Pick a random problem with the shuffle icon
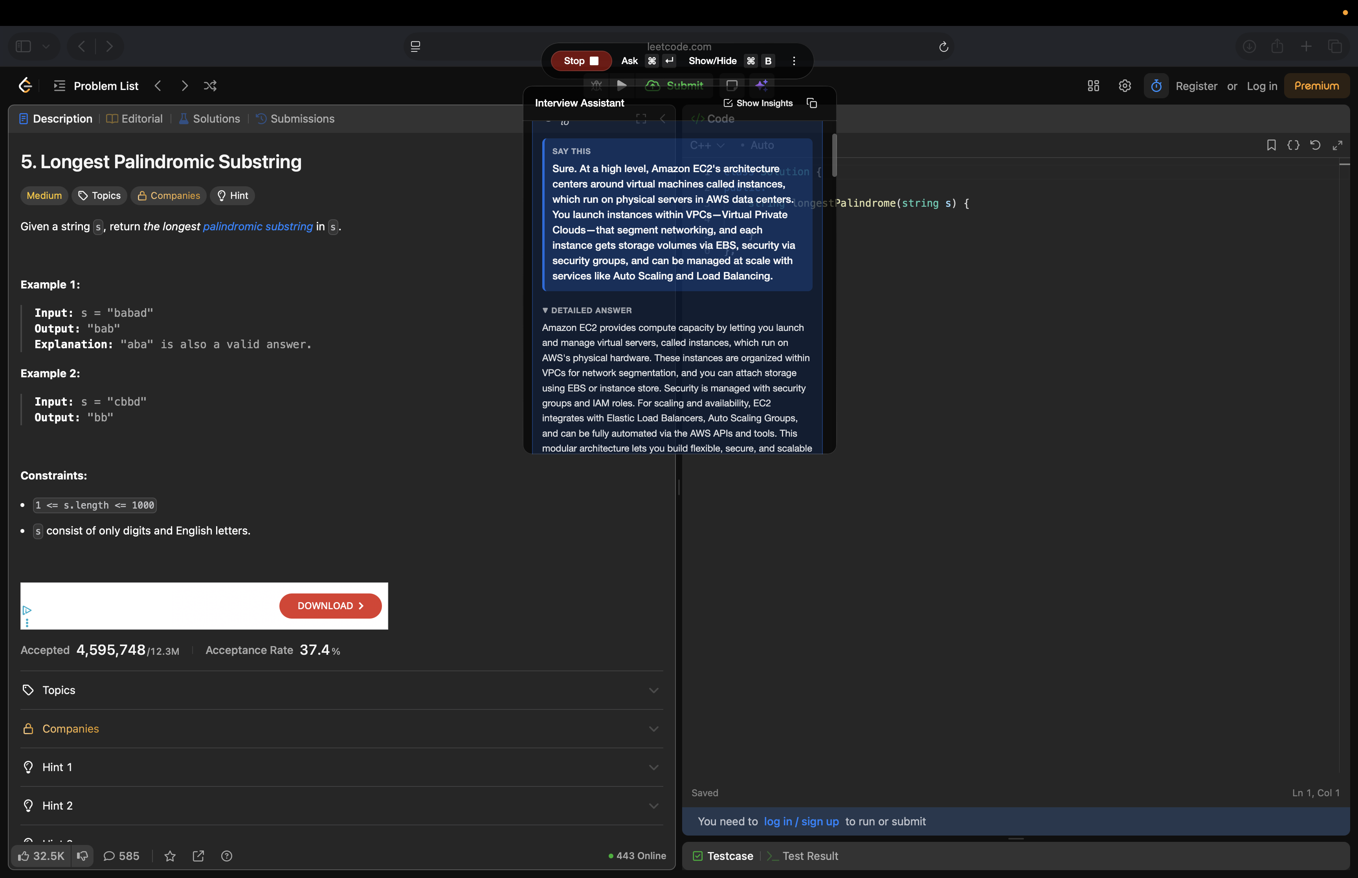1358x878 pixels. 210,86
